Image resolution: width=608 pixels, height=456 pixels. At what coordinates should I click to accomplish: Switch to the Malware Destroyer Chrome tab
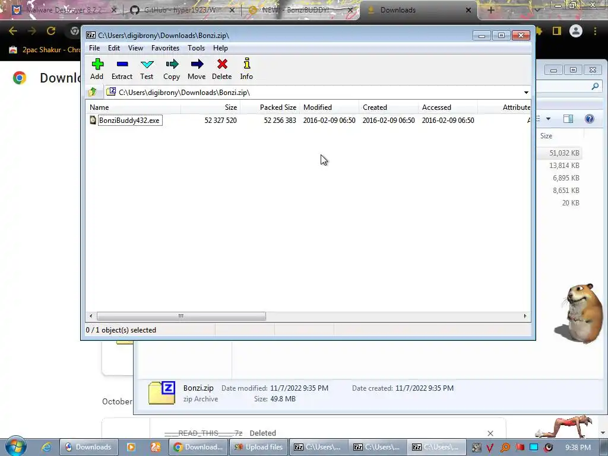tap(64, 10)
